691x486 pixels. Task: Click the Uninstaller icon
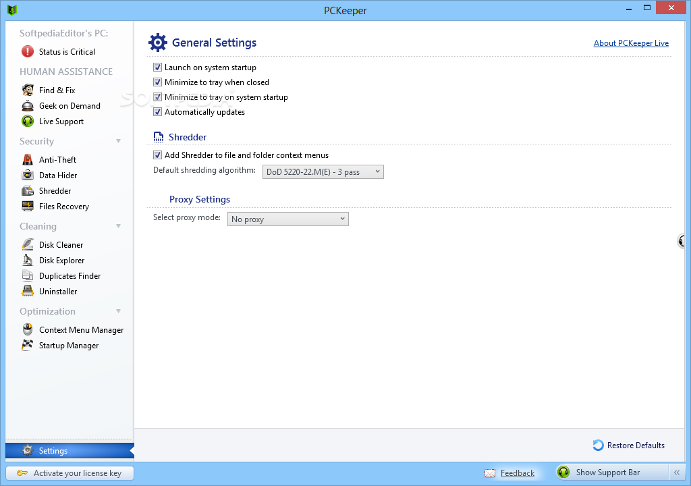point(27,291)
